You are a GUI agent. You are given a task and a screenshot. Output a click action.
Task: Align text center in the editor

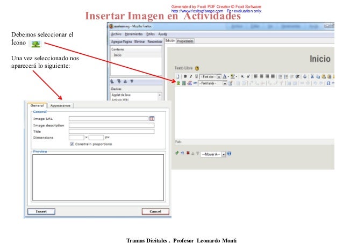[261, 76]
